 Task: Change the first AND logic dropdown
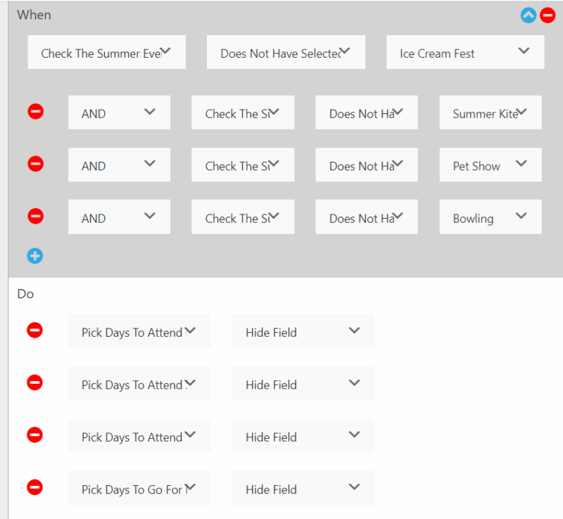pos(119,112)
